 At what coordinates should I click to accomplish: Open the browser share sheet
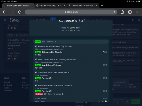coord(122,12)
